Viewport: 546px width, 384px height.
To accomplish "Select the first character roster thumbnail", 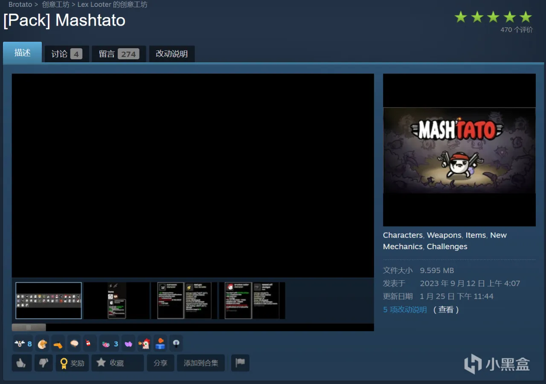I will [x=49, y=300].
